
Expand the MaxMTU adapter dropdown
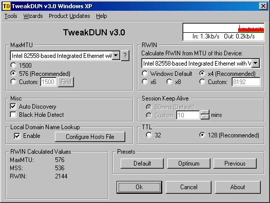(x=116, y=55)
